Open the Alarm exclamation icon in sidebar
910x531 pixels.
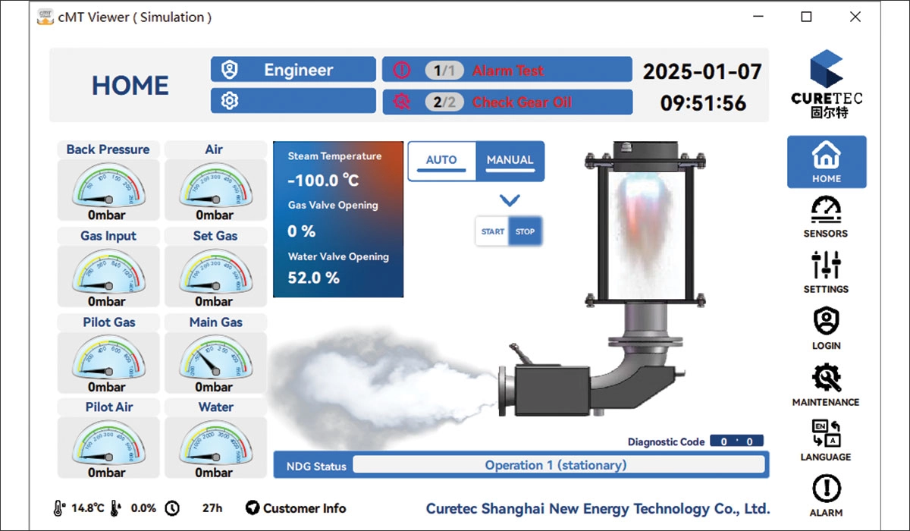coord(826,489)
